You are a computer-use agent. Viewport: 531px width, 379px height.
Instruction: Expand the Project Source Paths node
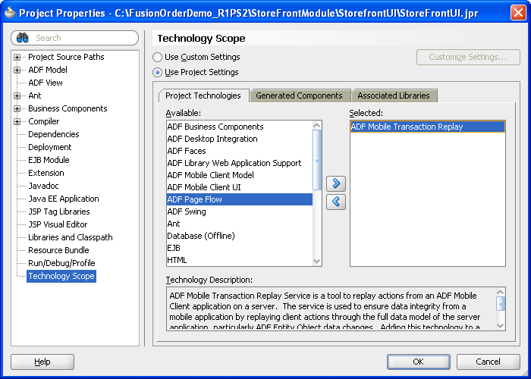click(x=17, y=57)
